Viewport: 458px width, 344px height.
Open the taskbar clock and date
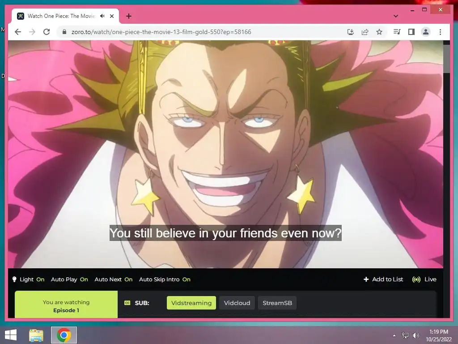pyautogui.click(x=439, y=335)
